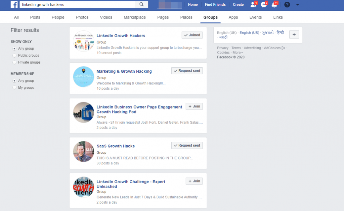Switch language to Hindi
The height and width of the screenshot is (211, 344).
(280, 32)
